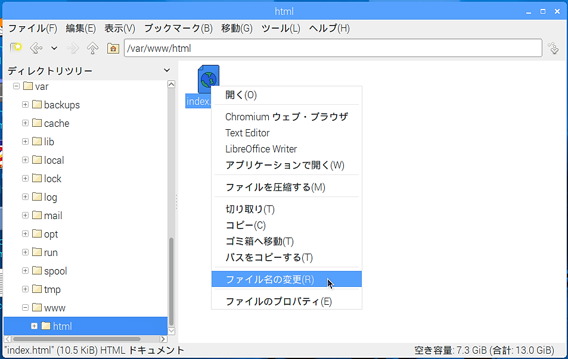The image size is (568, 359).
Task: Select the backups folder in tree
Action: pyautogui.click(x=56, y=105)
